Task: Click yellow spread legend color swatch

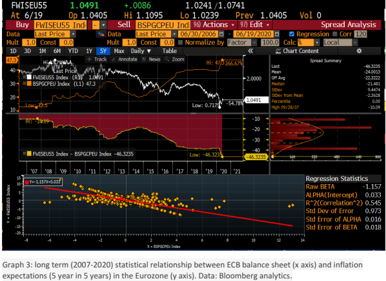Action: coord(29,154)
